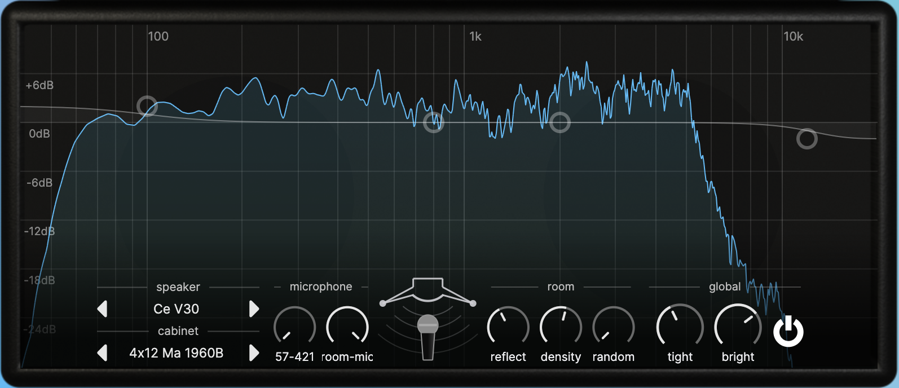Select the high-shelf EQ node near 10k
This screenshot has height=388, width=899.
(x=807, y=139)
